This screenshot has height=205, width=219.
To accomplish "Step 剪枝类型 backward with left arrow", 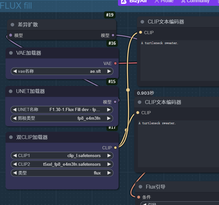I will (x=15, y=118).
